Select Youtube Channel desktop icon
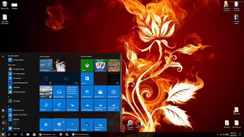Screen dimensions: 244x137 [236, 19]
